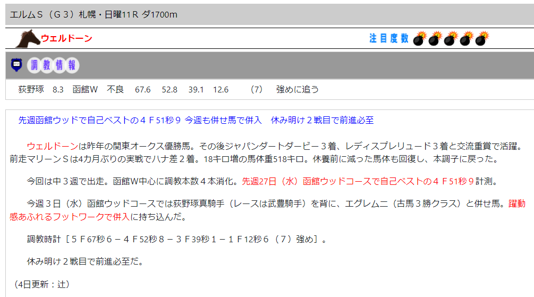
Task: Open the red ウェルドーン horse name heading
Action: tap(66, 38)
